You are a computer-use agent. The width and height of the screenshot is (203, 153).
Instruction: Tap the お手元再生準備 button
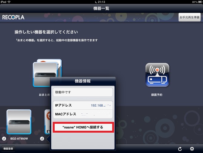[190, 17]
